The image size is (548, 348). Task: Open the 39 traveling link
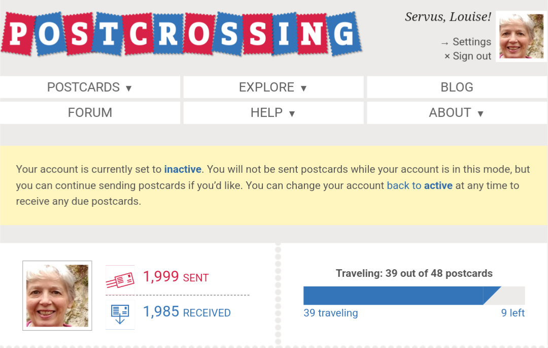point(331,312)
